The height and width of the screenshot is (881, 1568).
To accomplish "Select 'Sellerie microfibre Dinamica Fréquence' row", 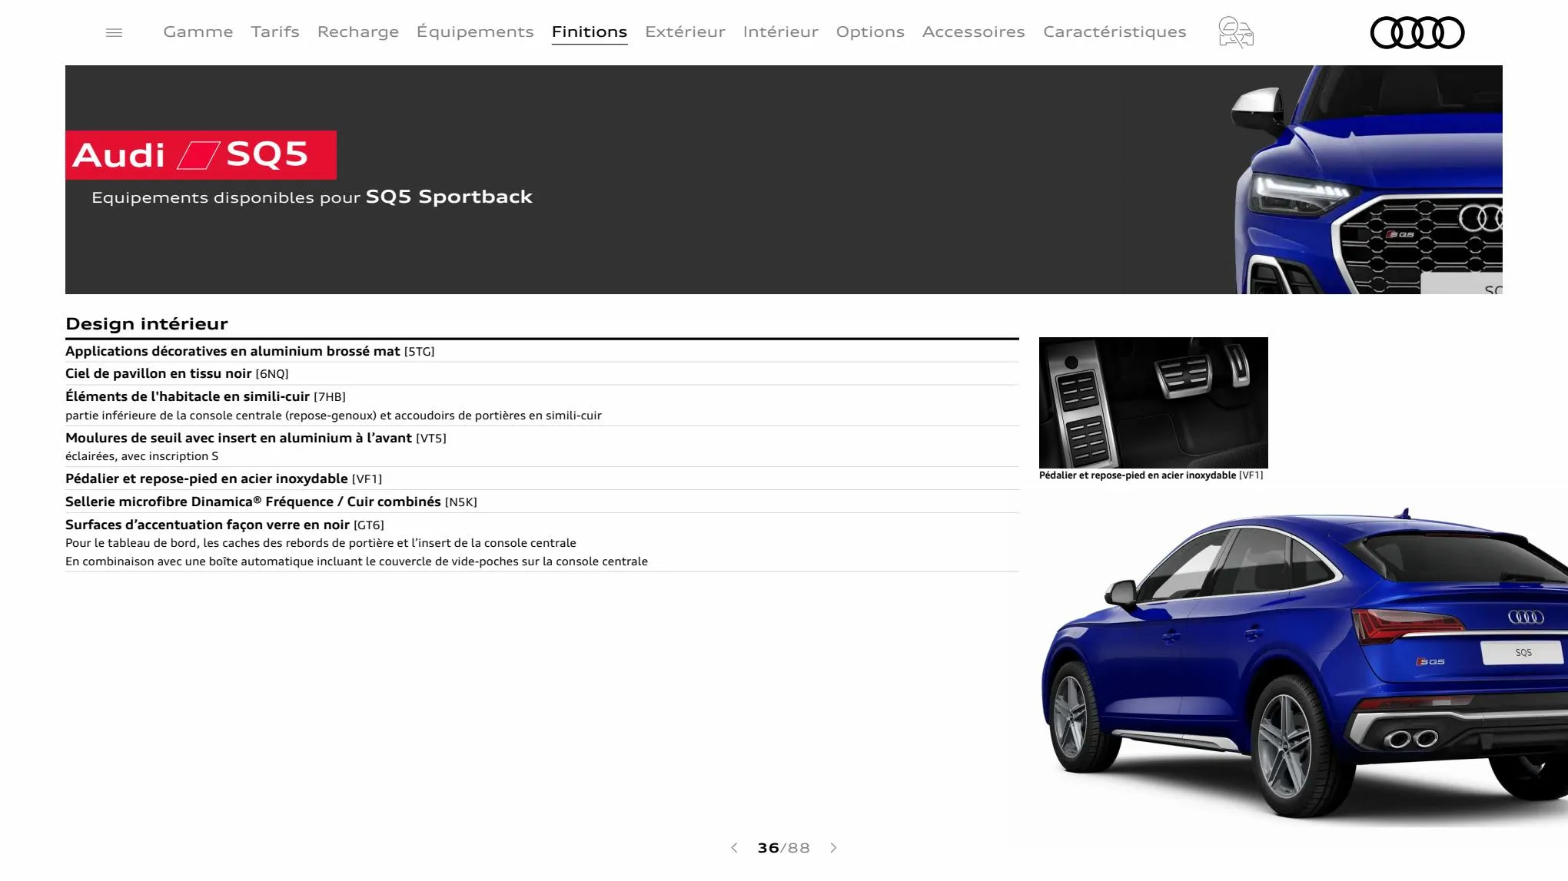I will [542, 502].
